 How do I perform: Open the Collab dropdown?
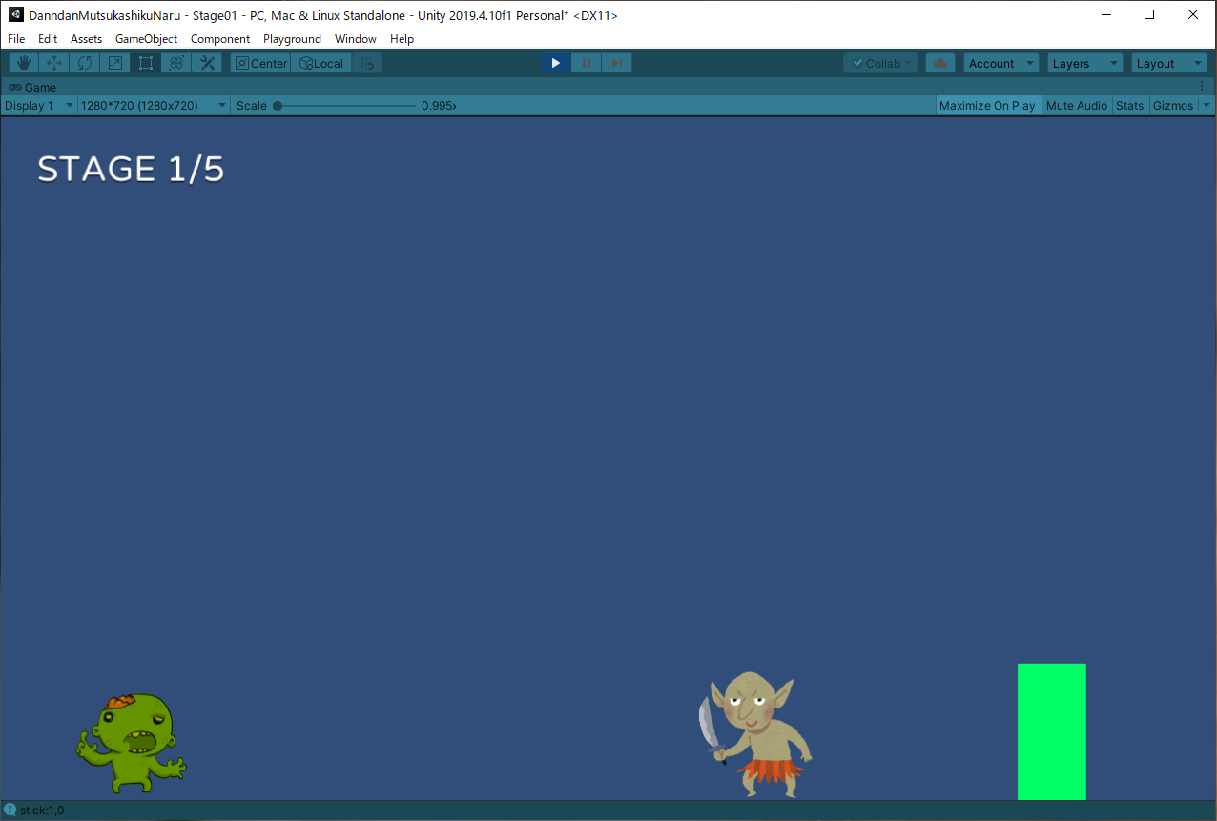click(x=881, y=63)
